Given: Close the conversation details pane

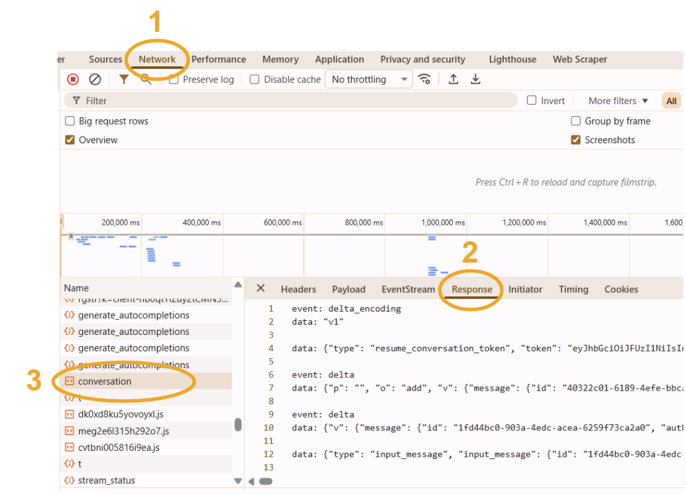Looking at the screenshot, I should tap(260, 289).
